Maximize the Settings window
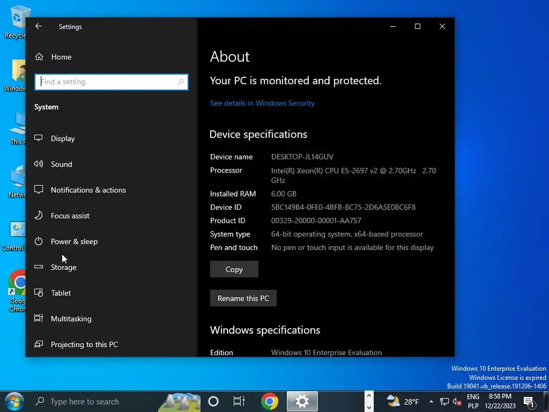Viewport: 549px width, 412px height. (x=417, y=26)
